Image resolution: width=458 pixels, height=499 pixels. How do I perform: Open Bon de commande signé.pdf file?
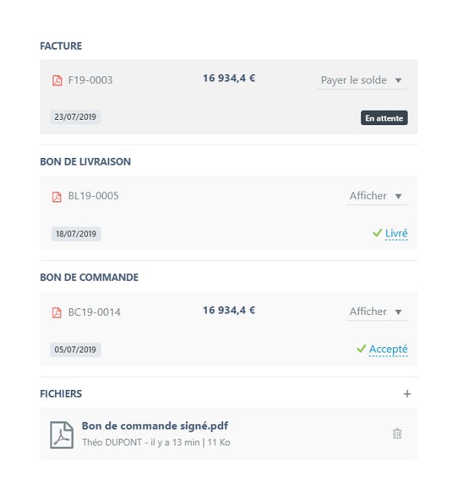coord(155,426)
